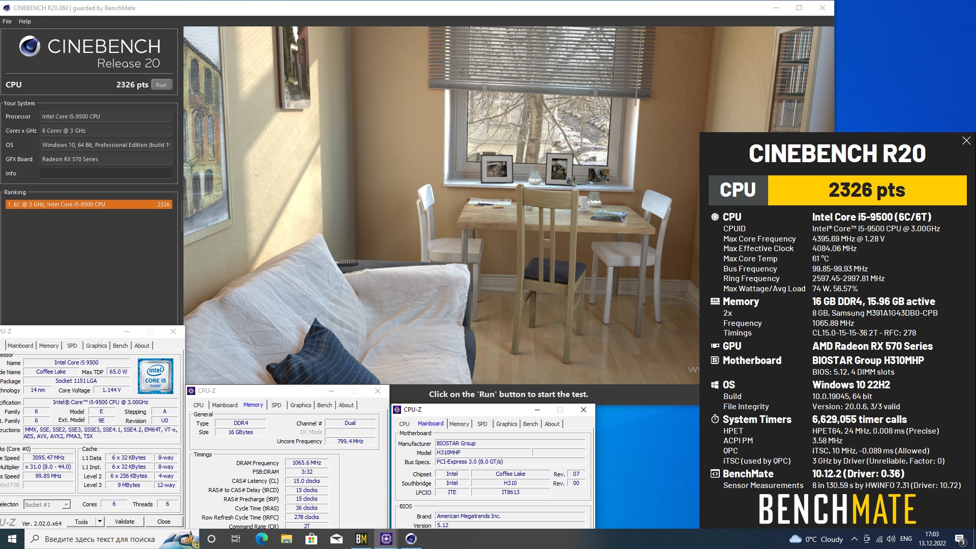Viewport: 976px width, 549px height.
Task: Open the File menu in Cinebench
Action: click(x=7, y=21)
